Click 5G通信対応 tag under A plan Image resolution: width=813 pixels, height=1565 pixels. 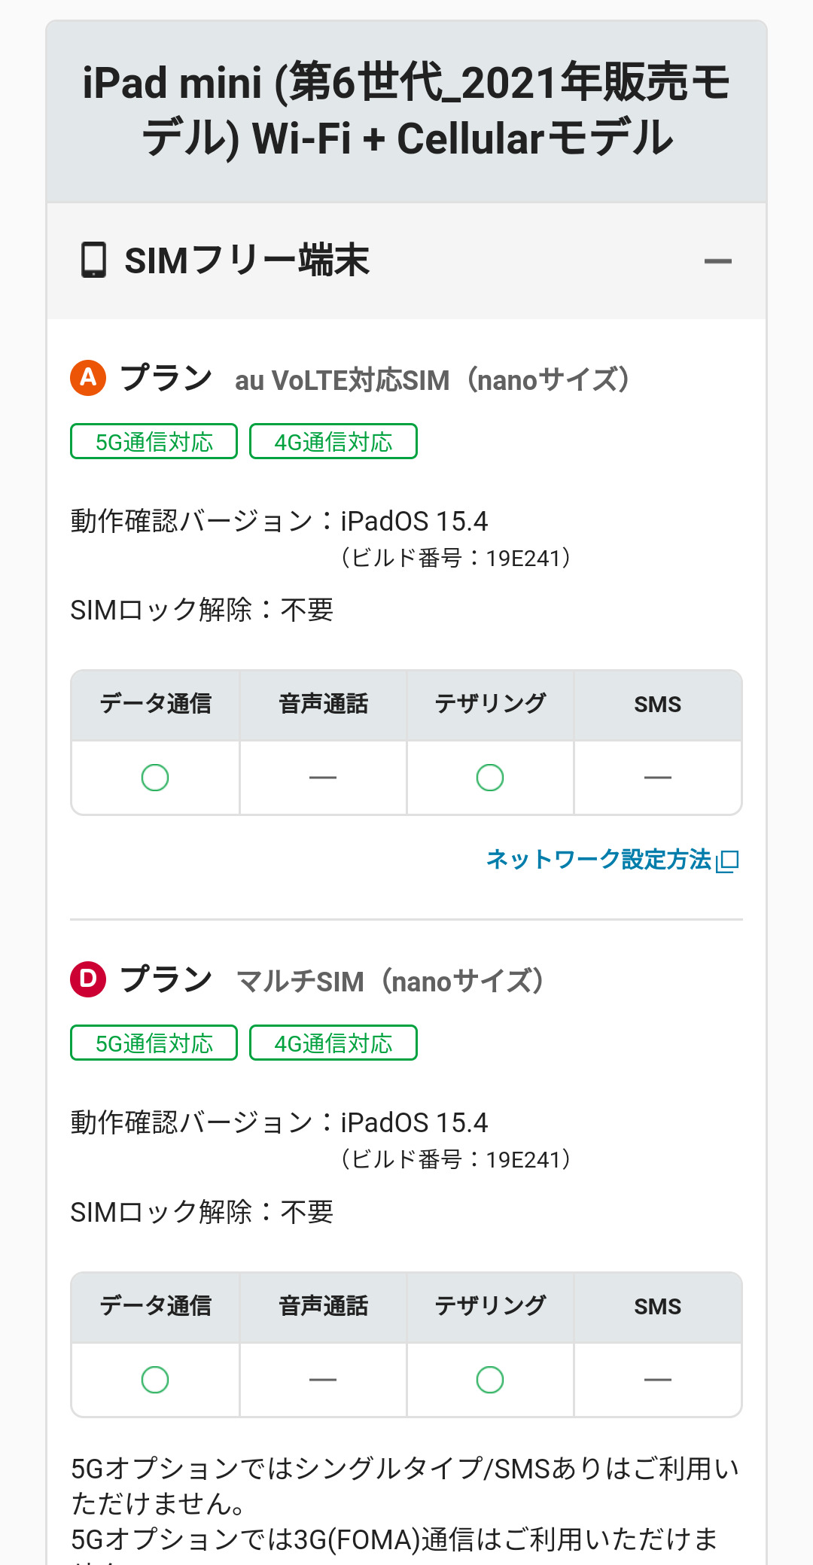[154, 442]
